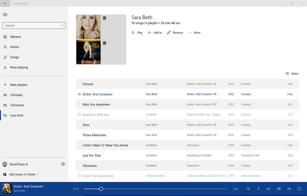Click Add to button
Screen dimensions: 307x196
(x=155, y=33)
